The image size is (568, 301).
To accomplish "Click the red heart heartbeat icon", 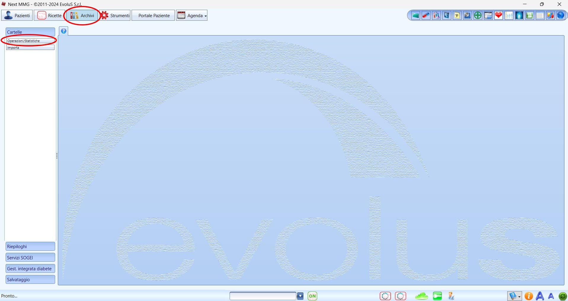I will pyautogui.click(x=498, y=15).
